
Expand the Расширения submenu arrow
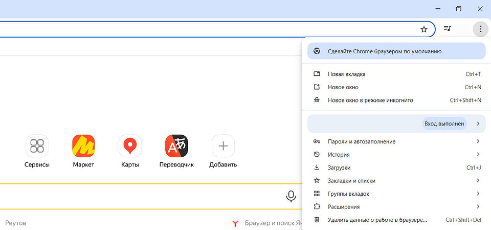tap(478, 206)
